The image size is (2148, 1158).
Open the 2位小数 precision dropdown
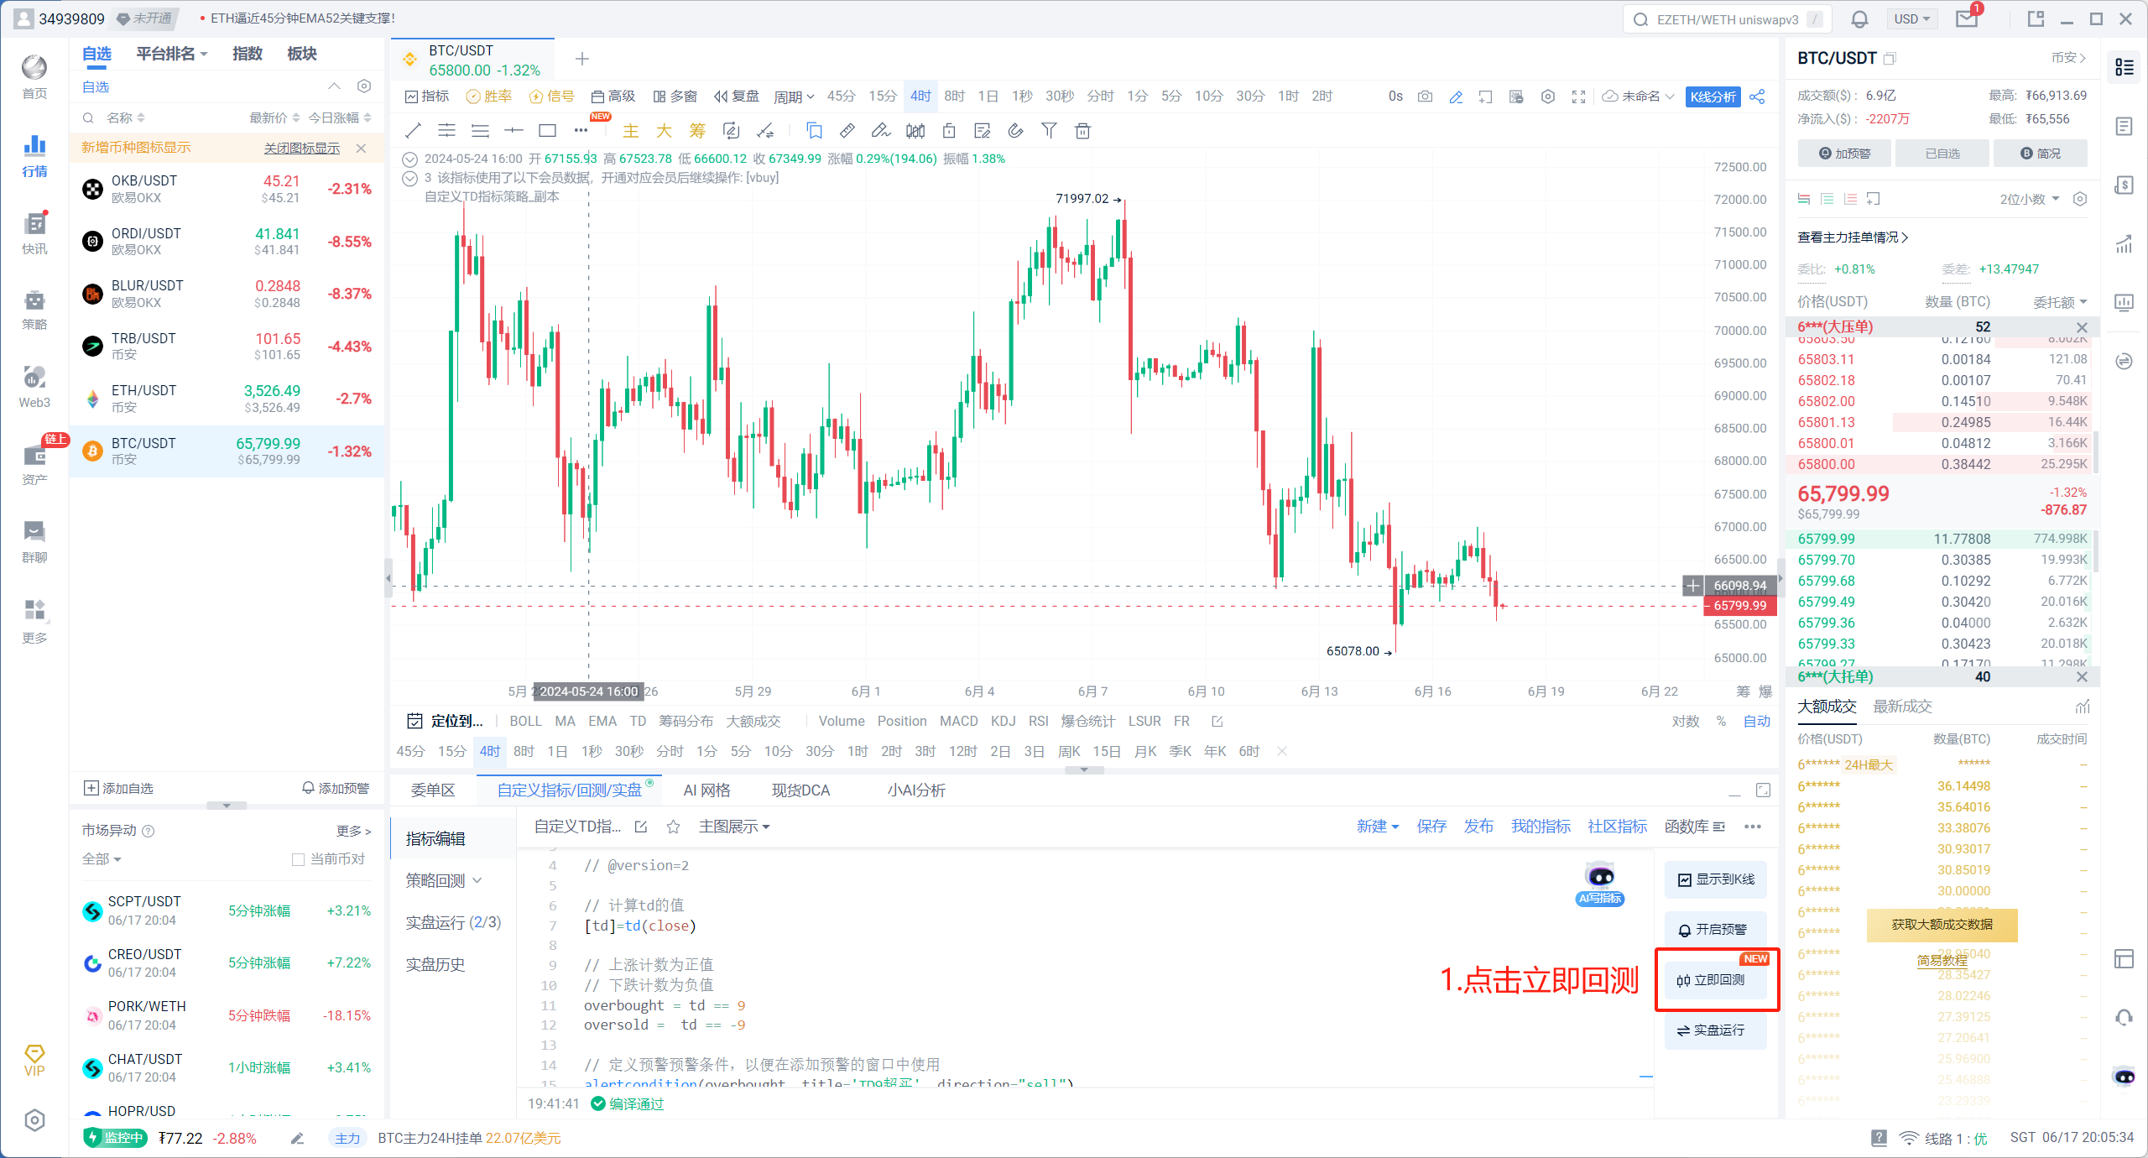pyautogui.click(x=2029, y=199)
